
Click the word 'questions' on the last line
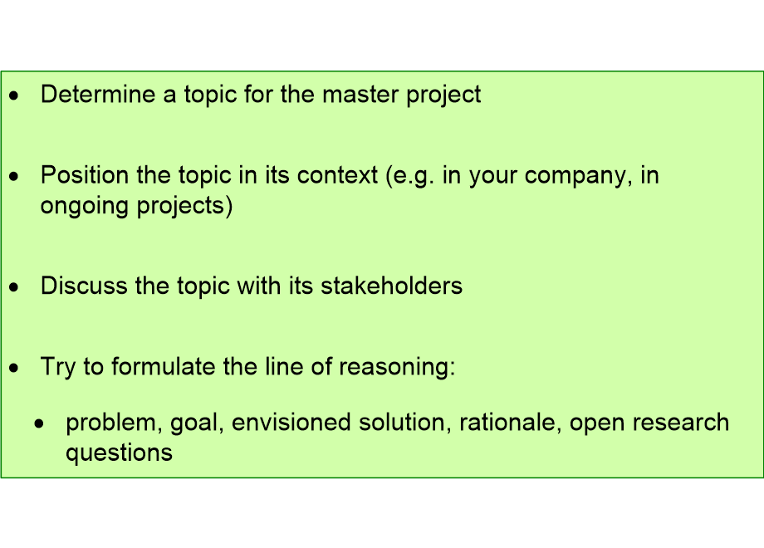[119, 453]
